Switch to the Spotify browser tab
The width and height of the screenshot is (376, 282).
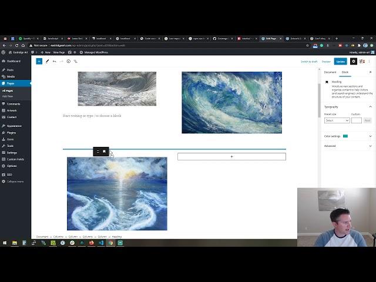coord(29,38)
